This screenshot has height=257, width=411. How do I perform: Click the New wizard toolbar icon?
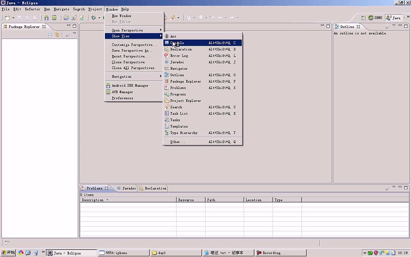[x=7, y=18]
